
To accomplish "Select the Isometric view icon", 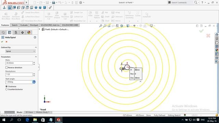I will coord(36,8).
